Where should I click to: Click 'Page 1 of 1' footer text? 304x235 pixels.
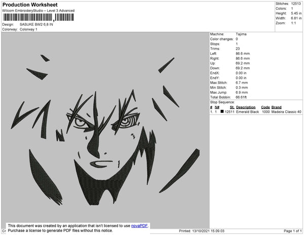pos(292,231)
